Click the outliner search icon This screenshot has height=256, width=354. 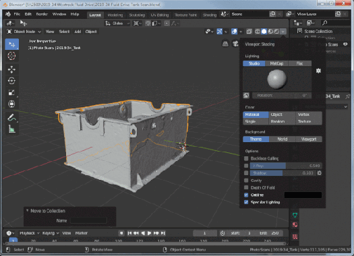324,23
